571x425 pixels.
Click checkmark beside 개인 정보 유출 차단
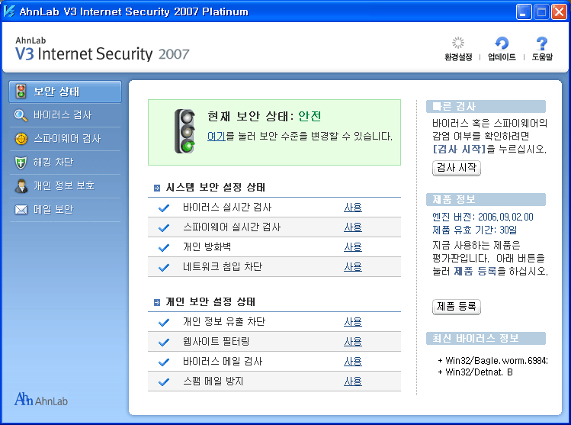pos(164,322)
